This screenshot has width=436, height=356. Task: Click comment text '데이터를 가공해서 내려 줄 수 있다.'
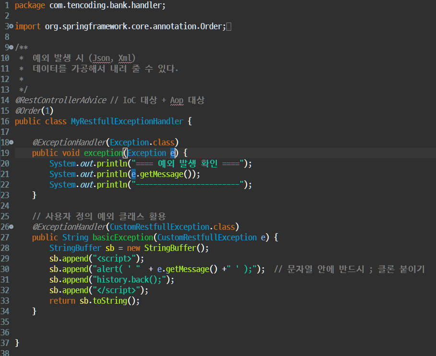click(x=106, y=69)
